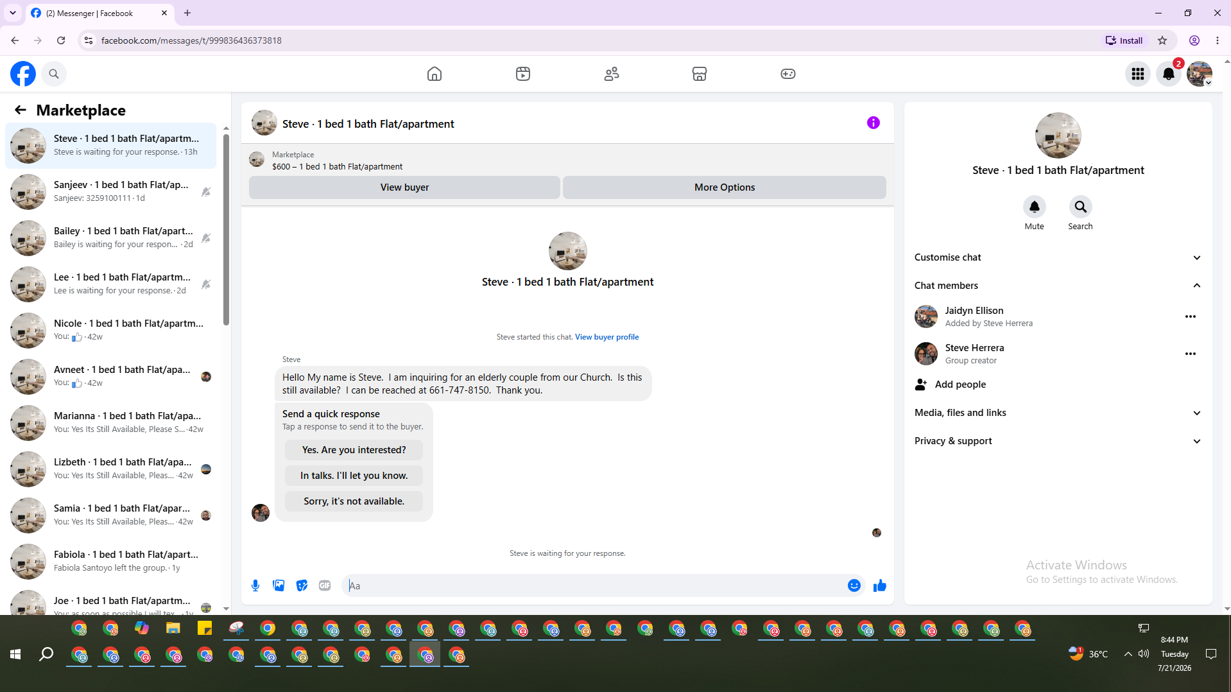
Task: Open Chrome's three-dot menu
Action: 1218,40
